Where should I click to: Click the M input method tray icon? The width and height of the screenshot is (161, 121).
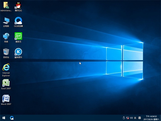pyautogui.click(x=140, y=118)
